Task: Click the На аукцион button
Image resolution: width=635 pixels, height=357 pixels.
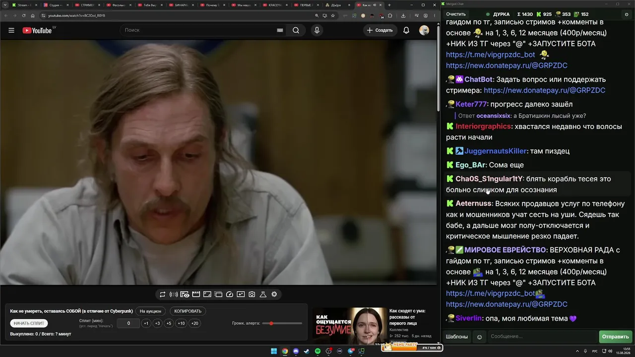Action: pos(150,311)
